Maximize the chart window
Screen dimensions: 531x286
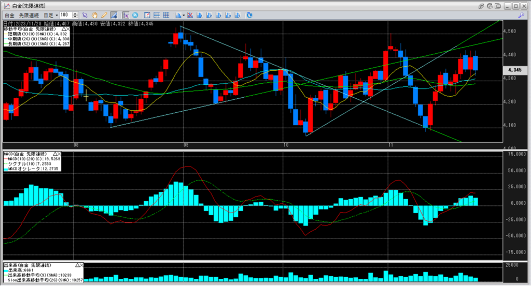[x=516, y=6]
